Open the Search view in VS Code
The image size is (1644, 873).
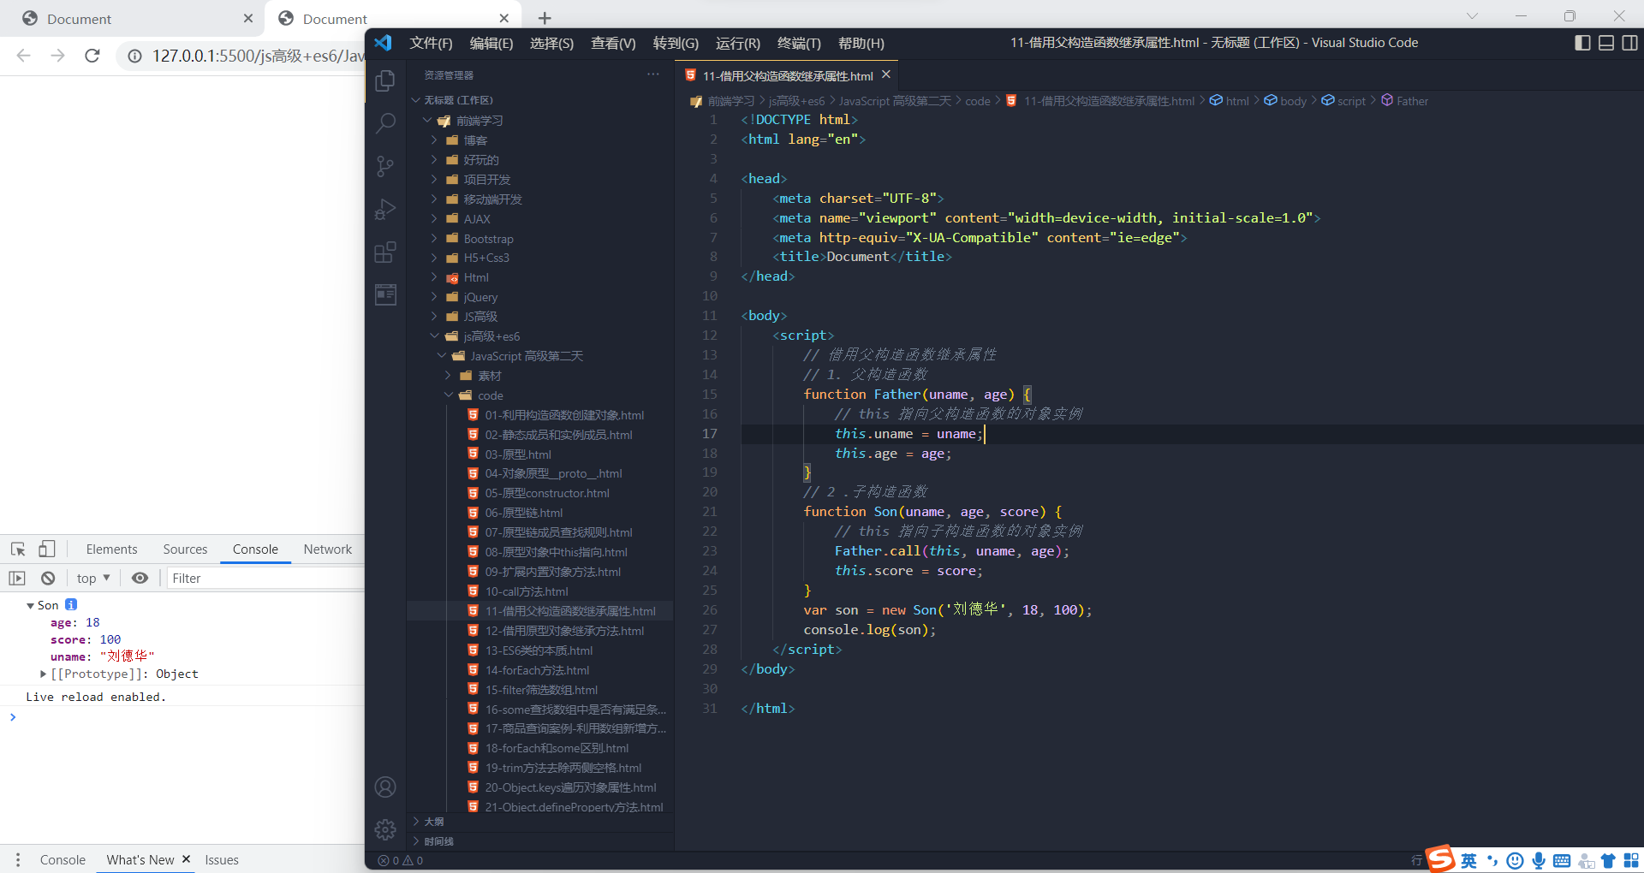click(385, 122)
